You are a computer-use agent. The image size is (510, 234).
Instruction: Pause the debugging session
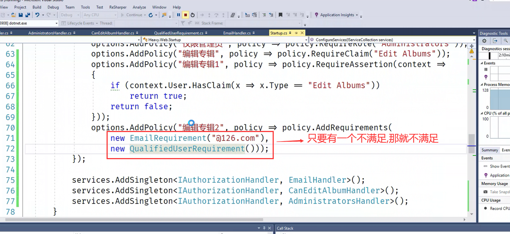[x=179, y=15]
